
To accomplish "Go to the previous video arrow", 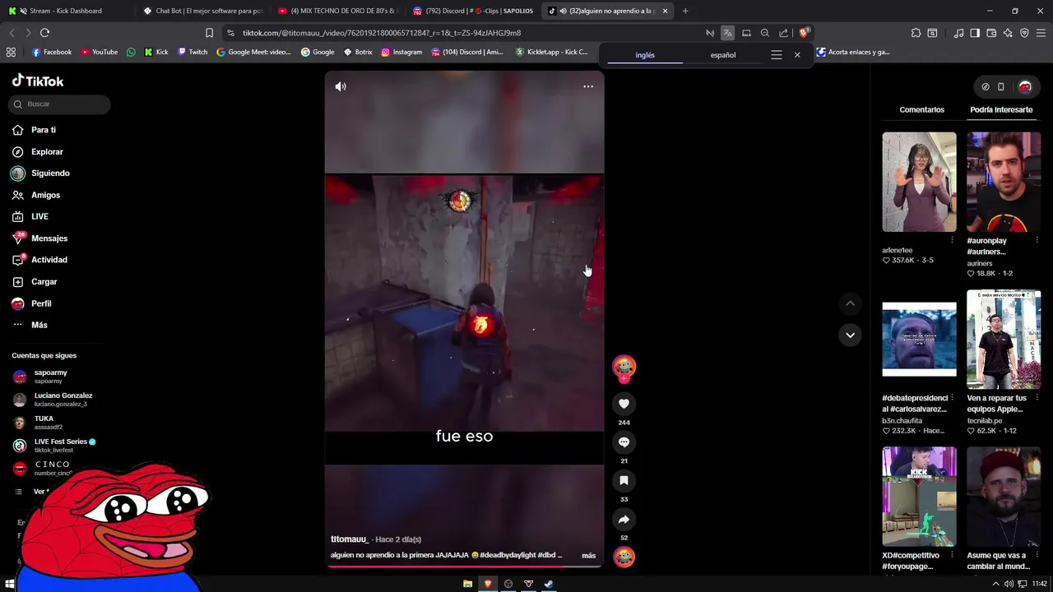I will (x=850, y=303).
